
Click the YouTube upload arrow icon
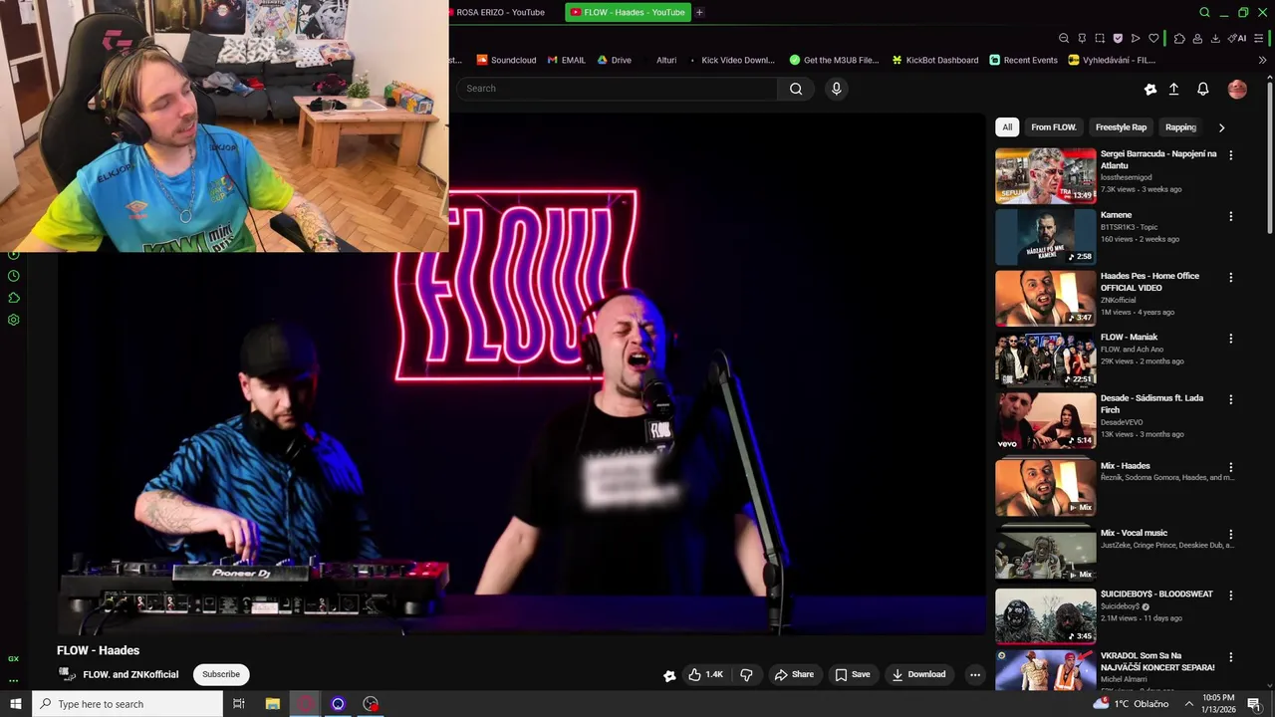click(x=1173, y=89)
